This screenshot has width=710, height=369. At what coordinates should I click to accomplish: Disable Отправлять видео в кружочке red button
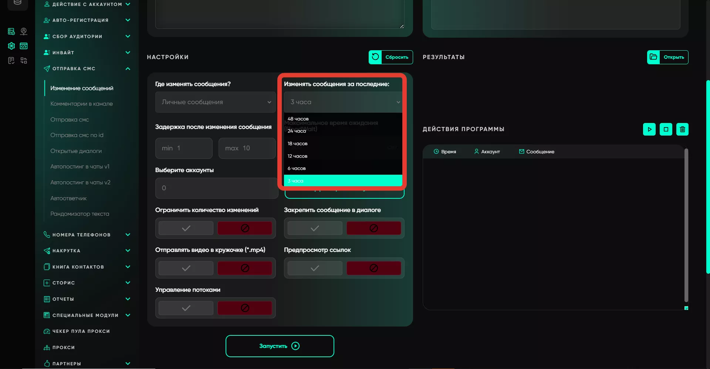tap(245, 268)
